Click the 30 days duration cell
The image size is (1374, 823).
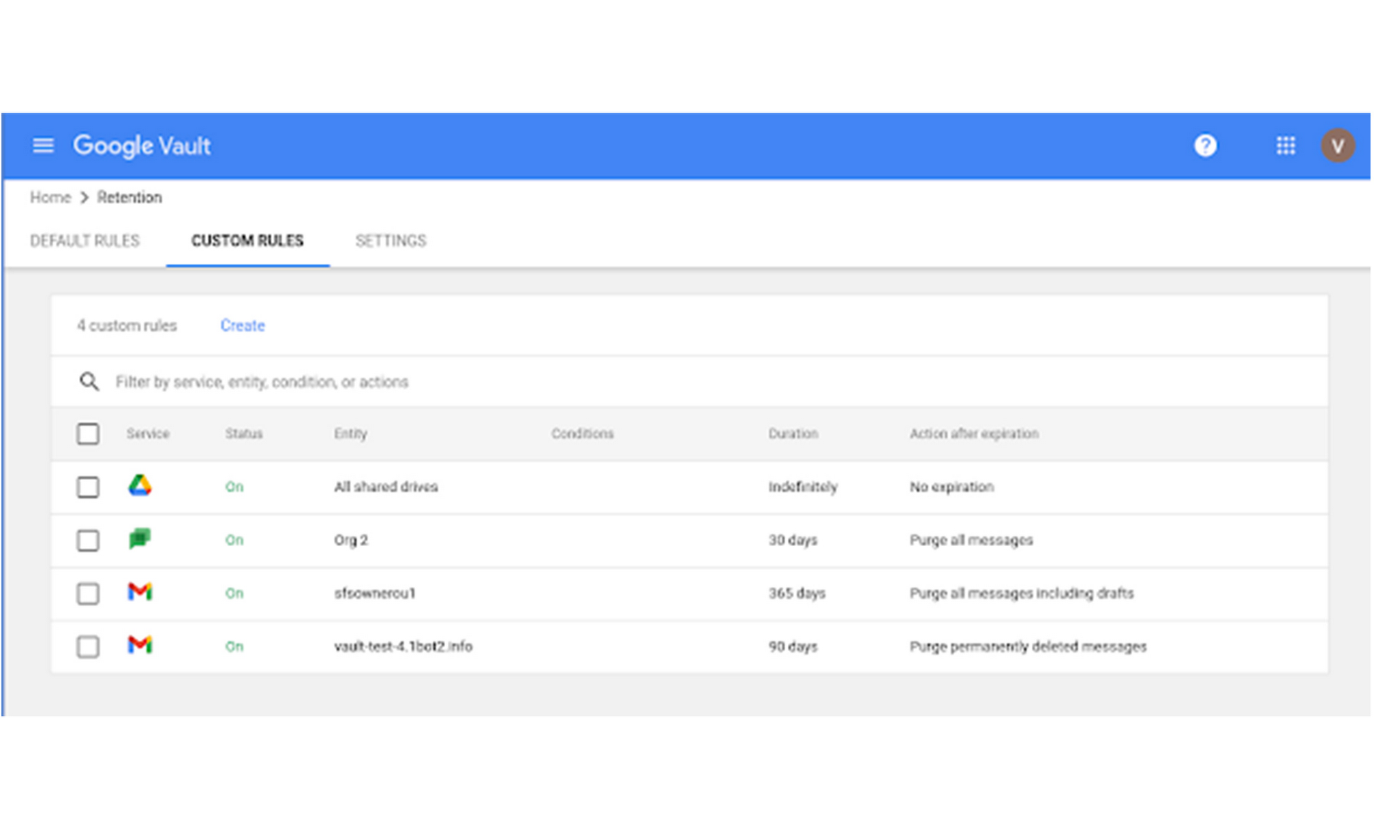tap(793, 540)
